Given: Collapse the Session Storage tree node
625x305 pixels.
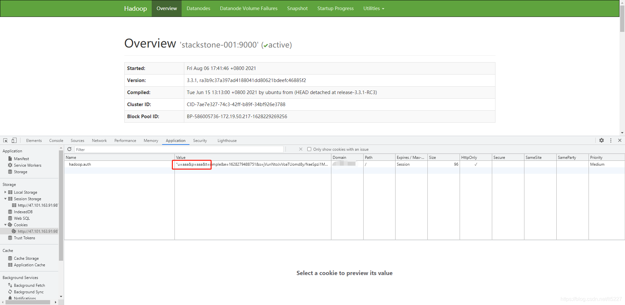Looking at the screenshot, I should (5, 199).
